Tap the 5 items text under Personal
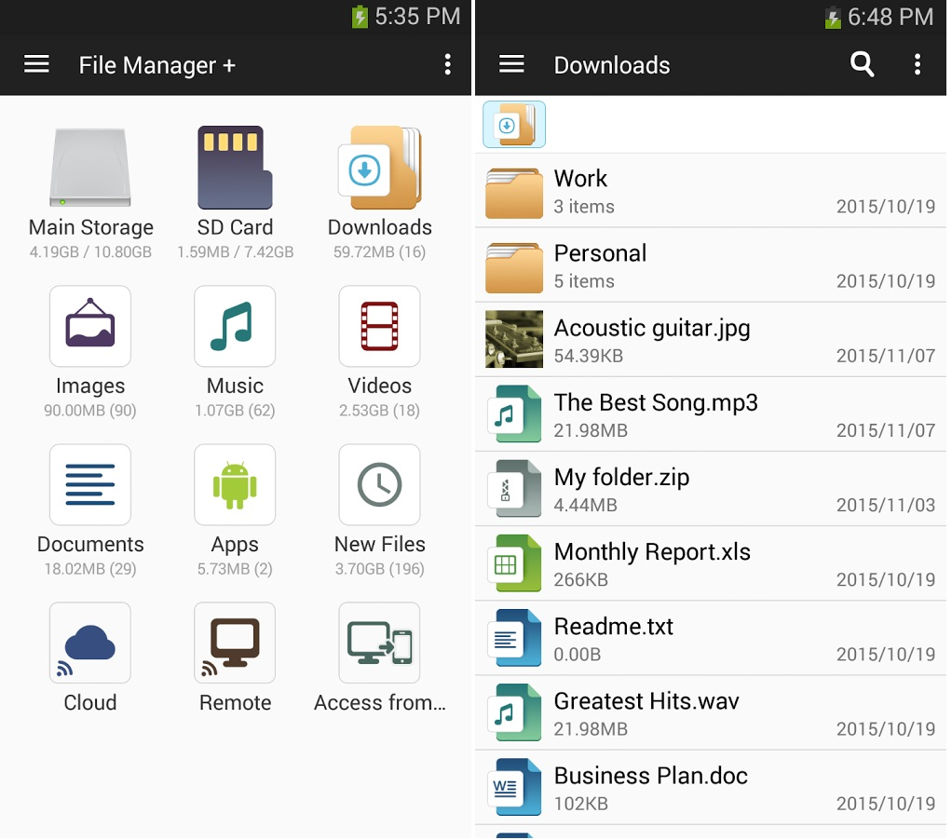 click(x=584, y=281)
